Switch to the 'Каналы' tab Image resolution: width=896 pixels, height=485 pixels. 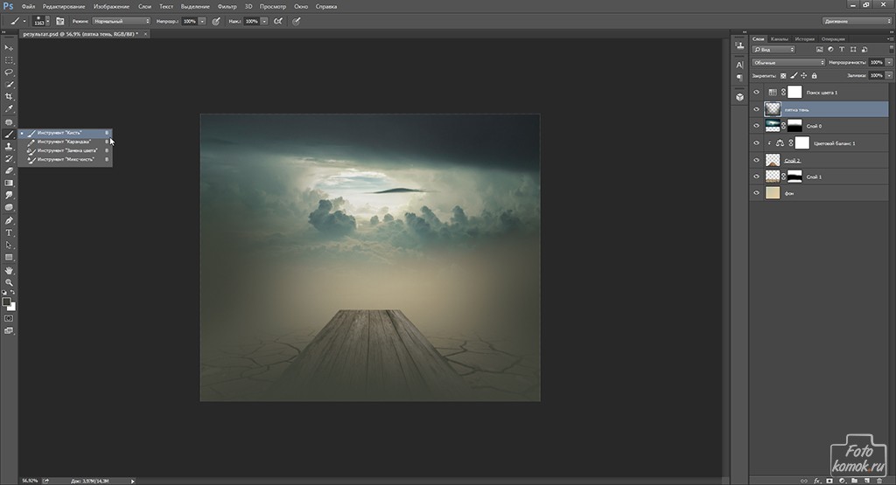(781, 39)
